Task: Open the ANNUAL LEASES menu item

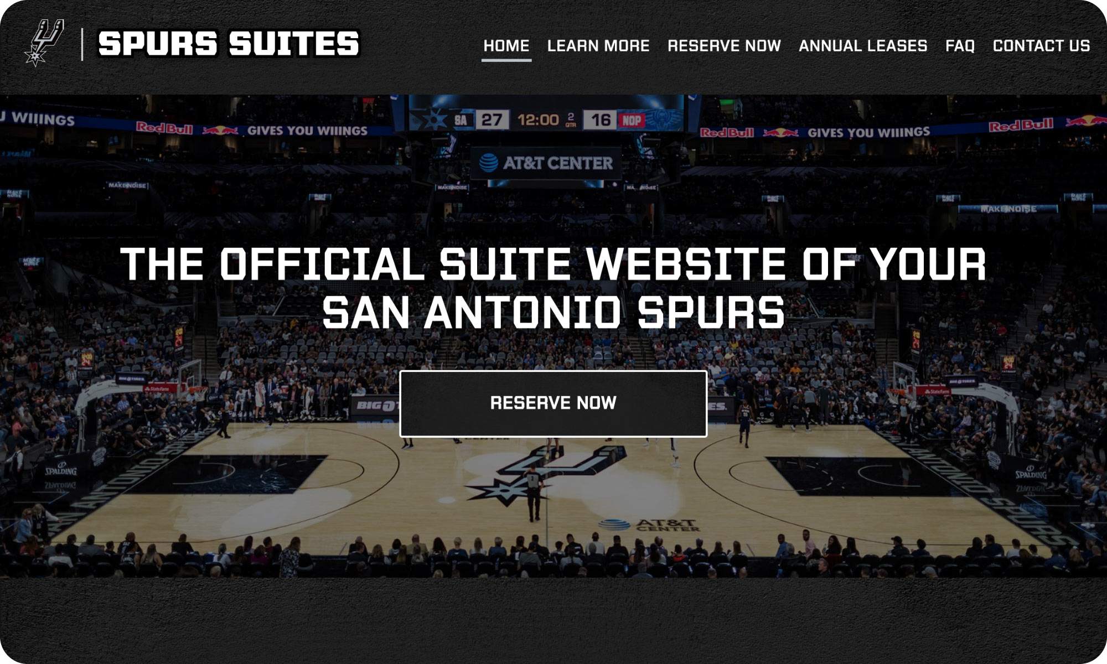Action: pyautogui.click(x=863, y=46)
